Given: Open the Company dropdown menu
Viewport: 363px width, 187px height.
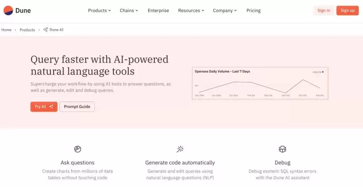Looking at the screenshot, I should 225,10.
